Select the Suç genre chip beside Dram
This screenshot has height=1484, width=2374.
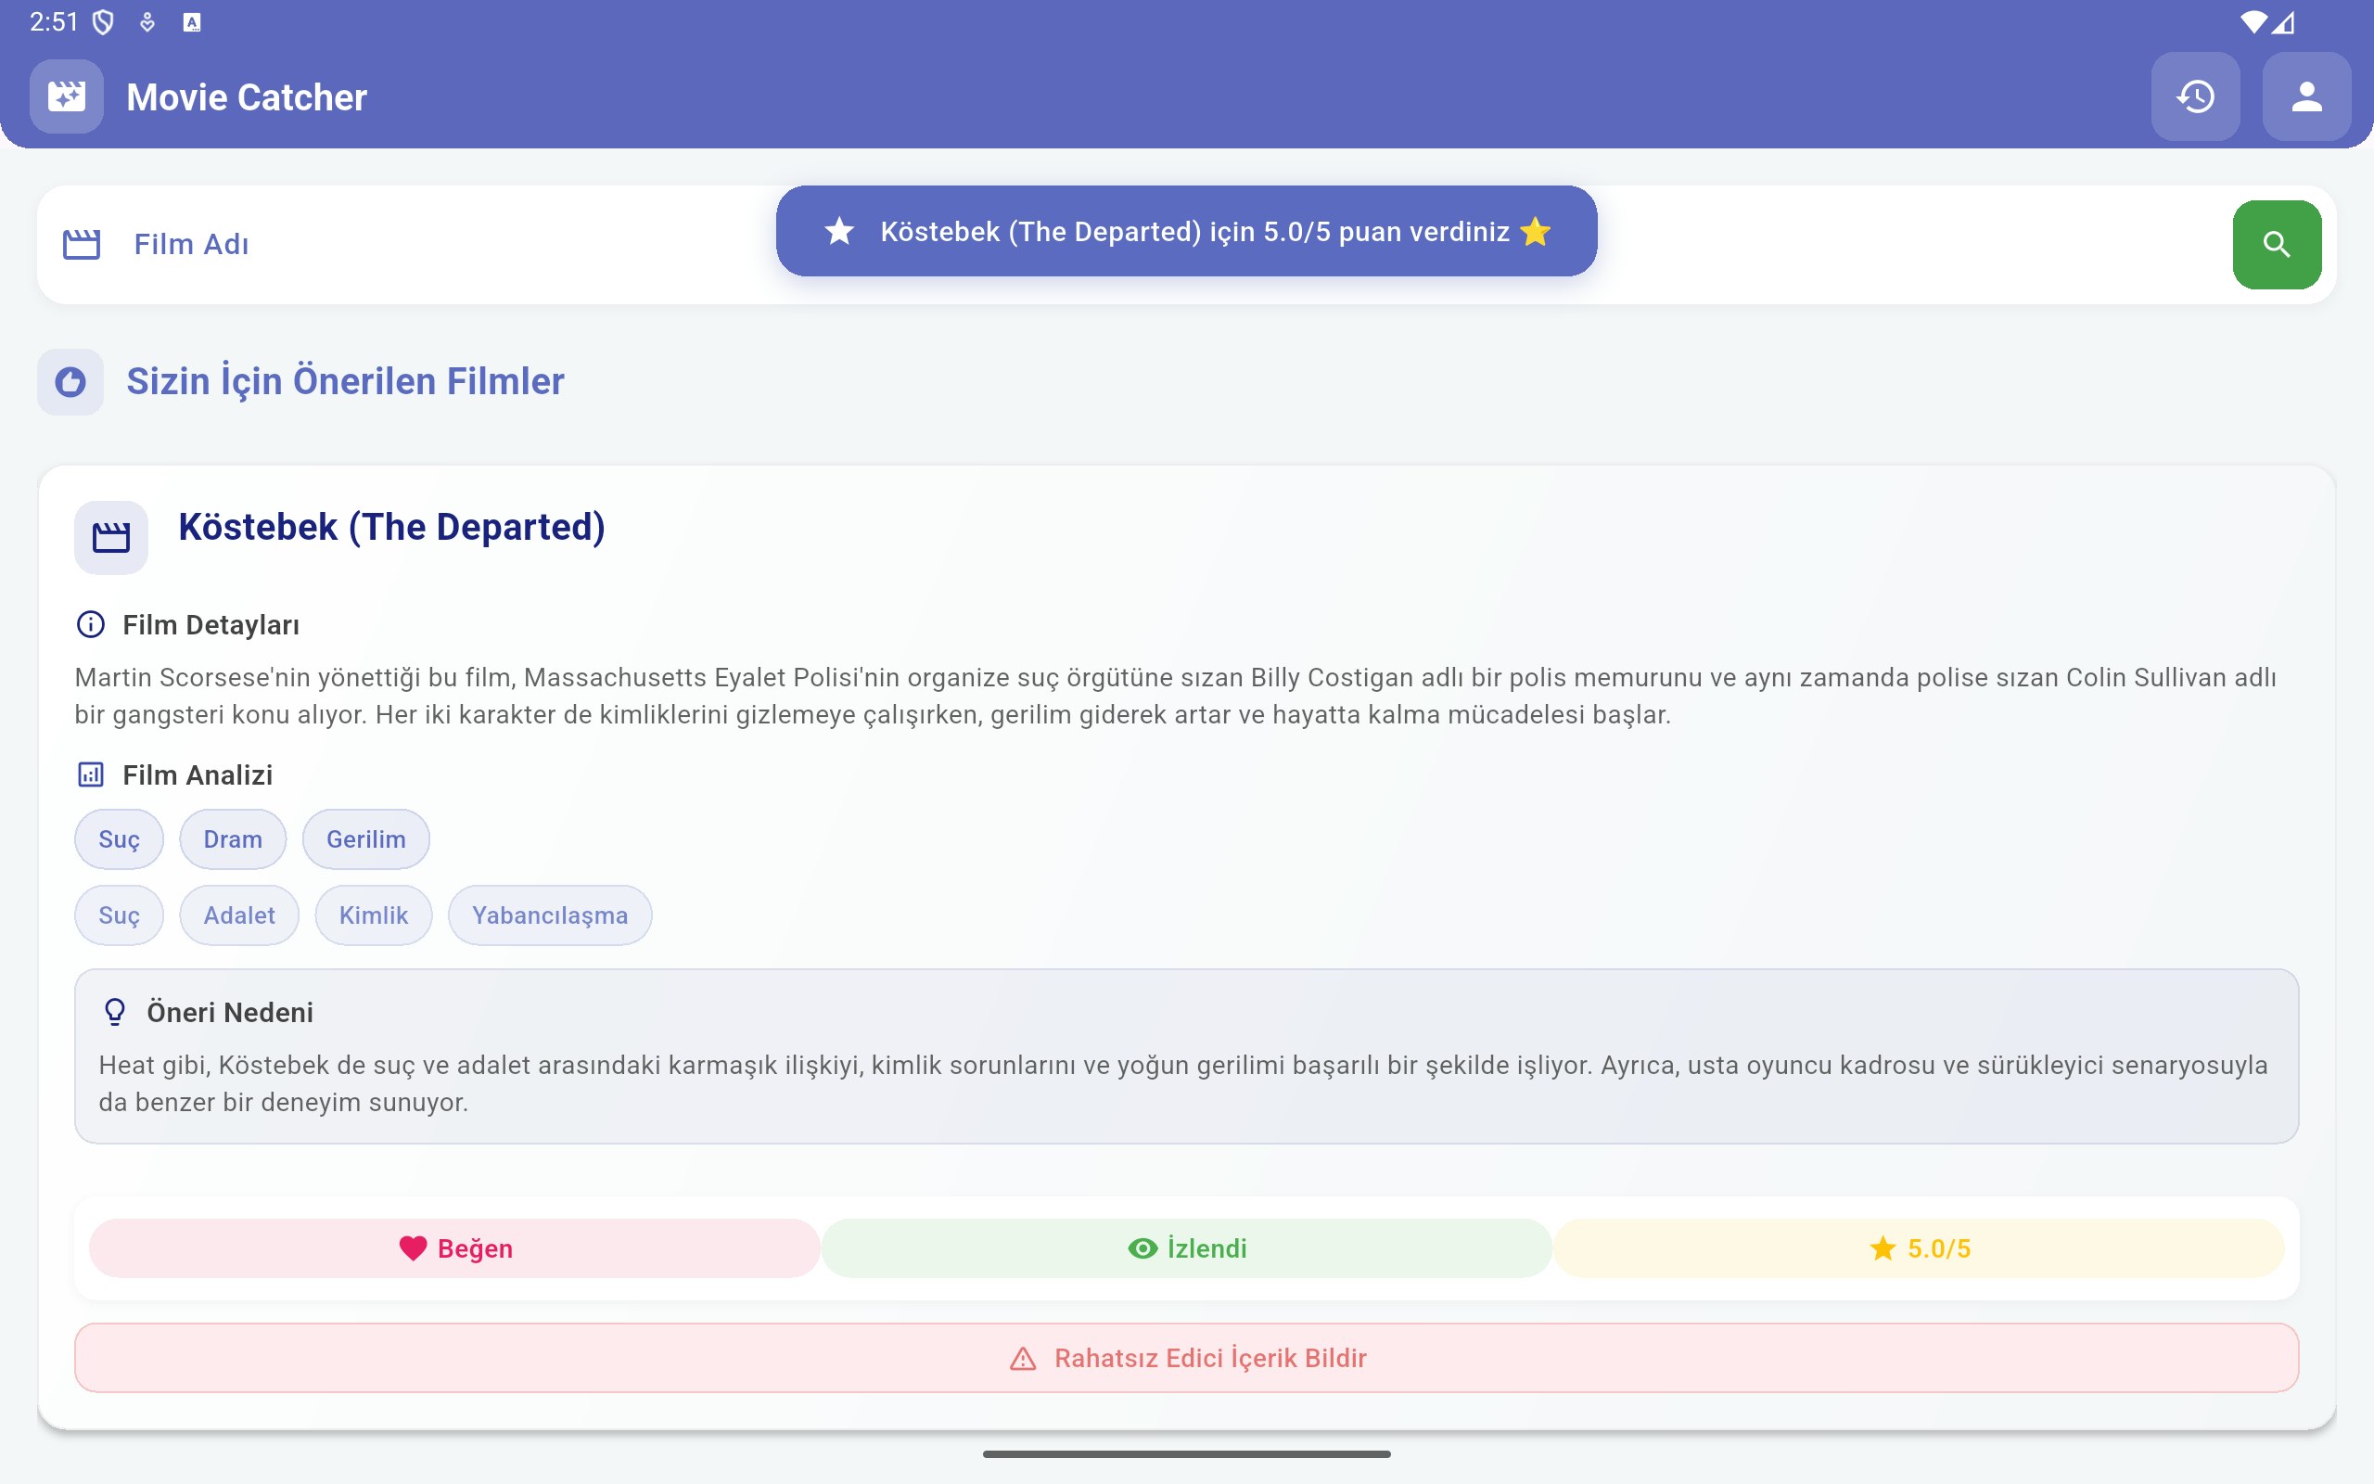(x=119, y=839)
